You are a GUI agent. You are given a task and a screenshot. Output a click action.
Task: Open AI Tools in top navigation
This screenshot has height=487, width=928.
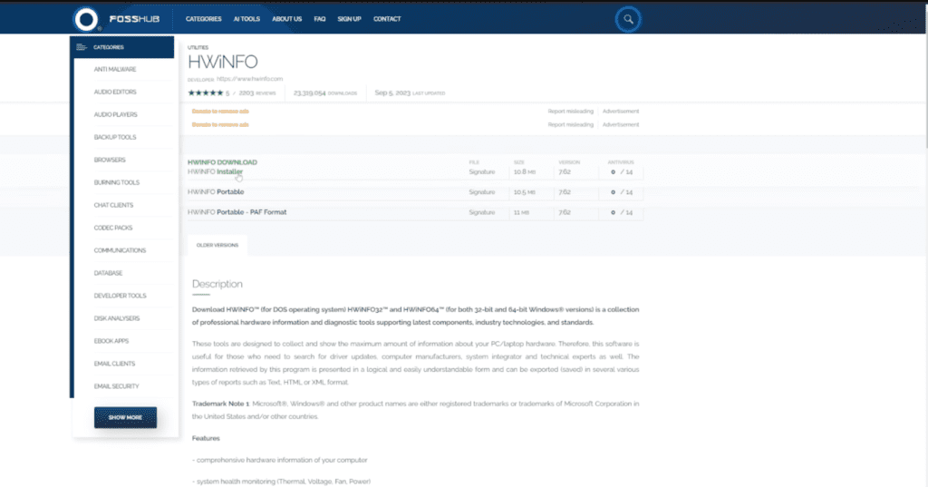(245, 19)
